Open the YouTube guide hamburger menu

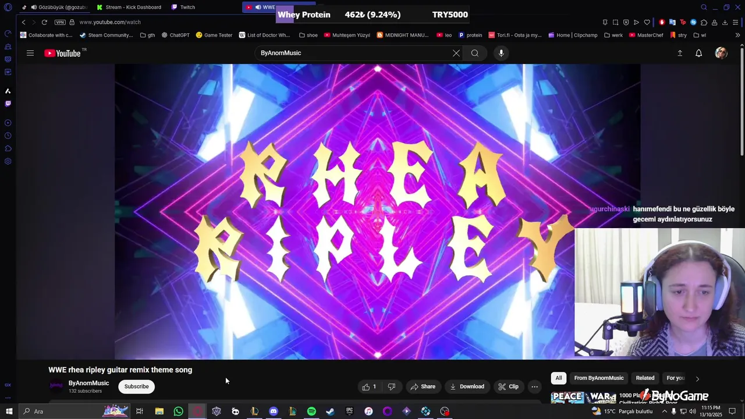[30, 53]
